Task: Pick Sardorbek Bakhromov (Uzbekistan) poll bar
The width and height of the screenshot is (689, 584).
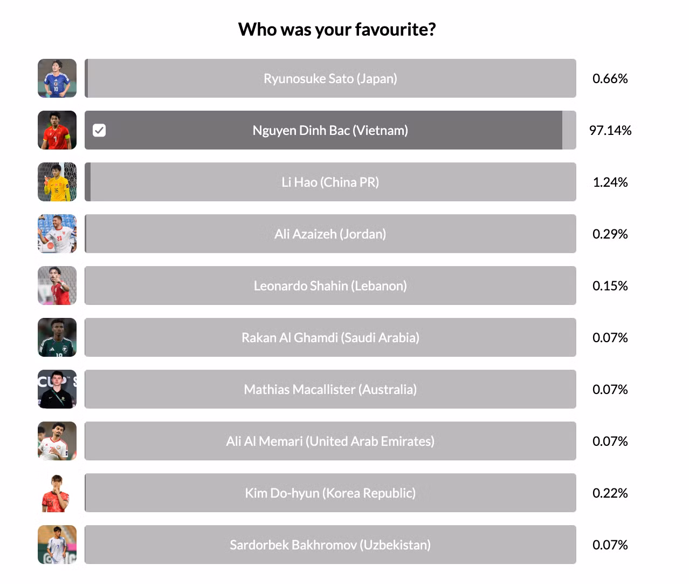Action: coord(330,545)
